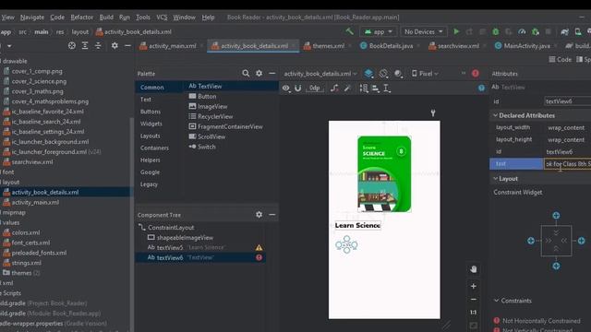Collapse Declared Attributes section

click(495, 115)
